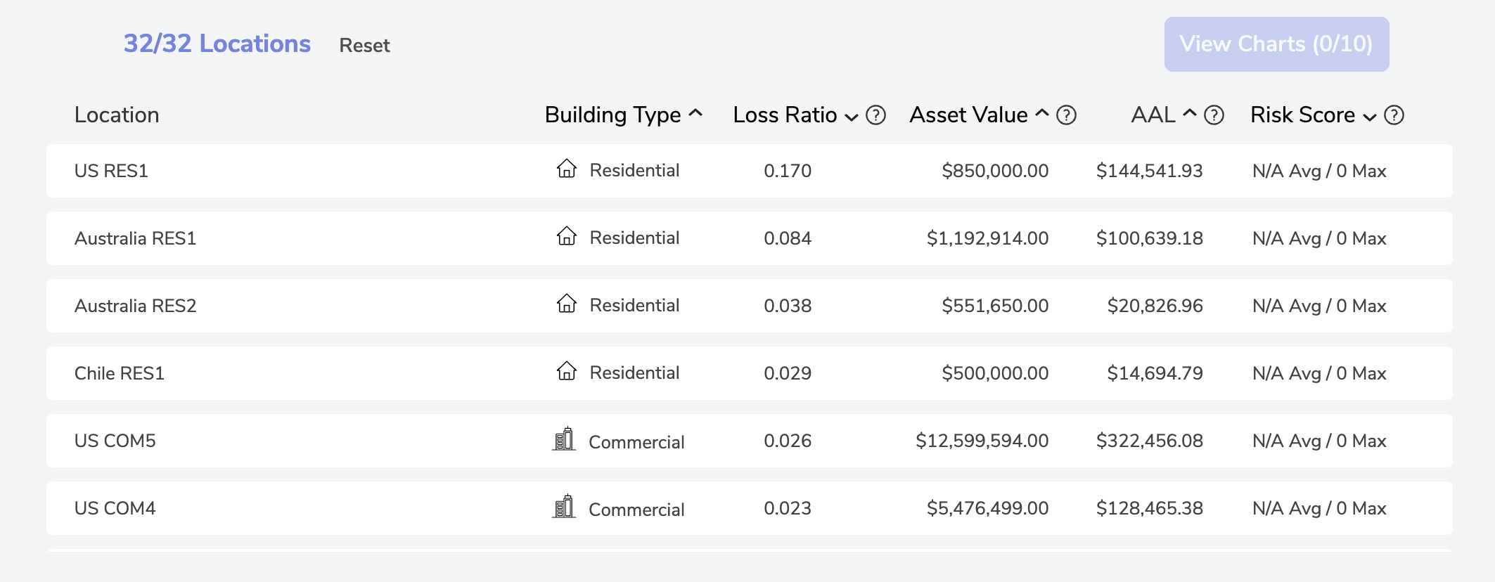This screenshot has width=1495, height=582.
Task: Select the Australia RES1 location
Action: [750, 238]
